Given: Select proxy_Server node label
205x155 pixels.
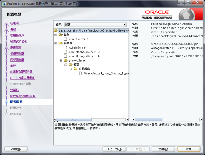Looking at the screenshot, I should pos(78,60).
